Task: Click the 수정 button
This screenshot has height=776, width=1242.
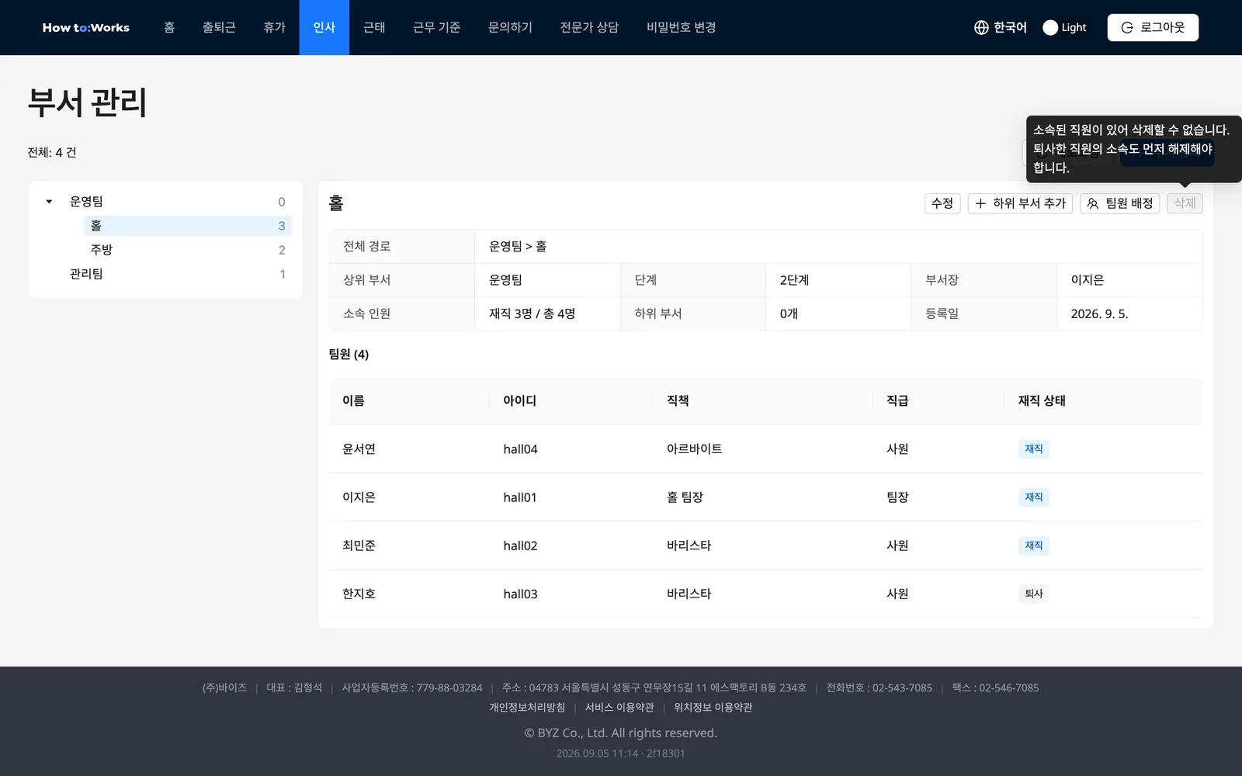Action: click(942, 203)
